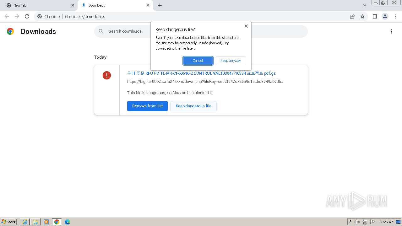Click the Chrome site info chip
This screenshot has width=402, height=226.
(x=49, y=17)
